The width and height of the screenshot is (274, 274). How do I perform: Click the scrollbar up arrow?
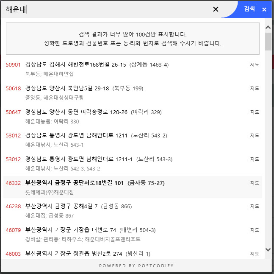click(x=268, y=27)
